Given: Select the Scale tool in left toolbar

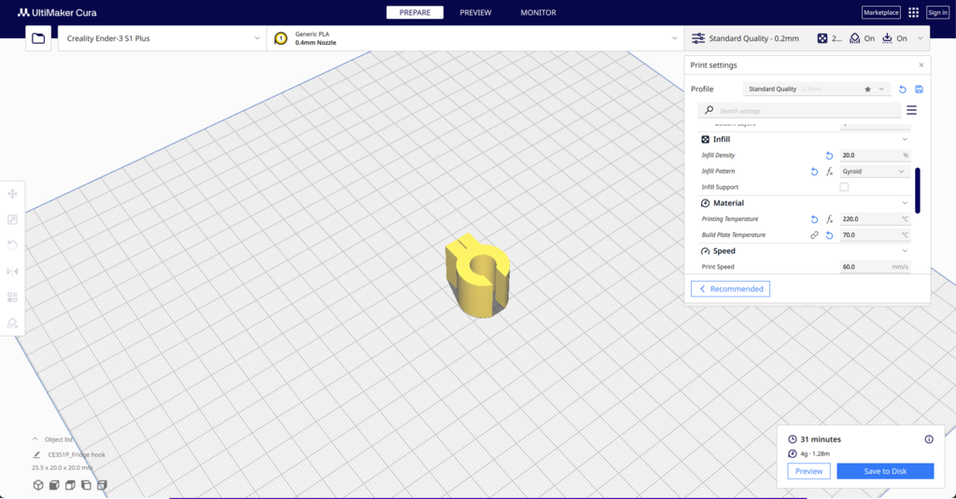Looking at the screenshot, I should [x=12, y=220].
